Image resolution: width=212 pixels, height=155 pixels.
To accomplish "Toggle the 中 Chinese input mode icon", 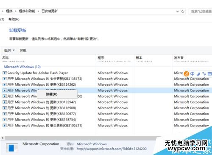I will click(x=192, y=73).
